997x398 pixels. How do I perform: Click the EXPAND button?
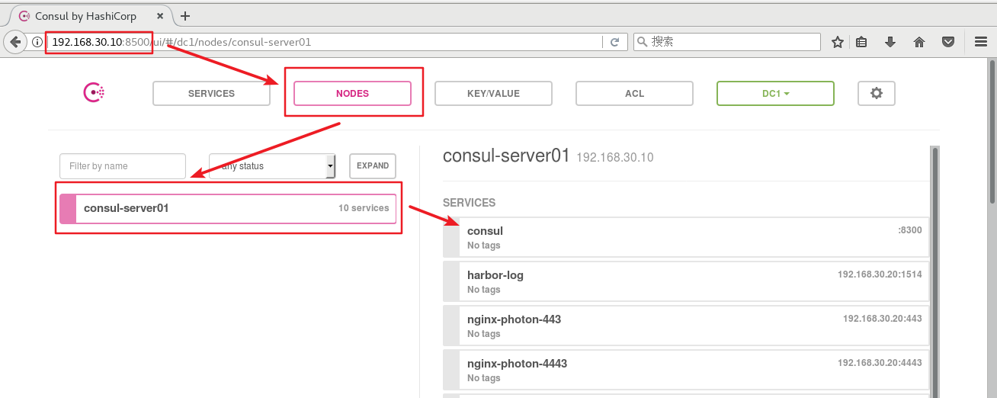[373, 165]
